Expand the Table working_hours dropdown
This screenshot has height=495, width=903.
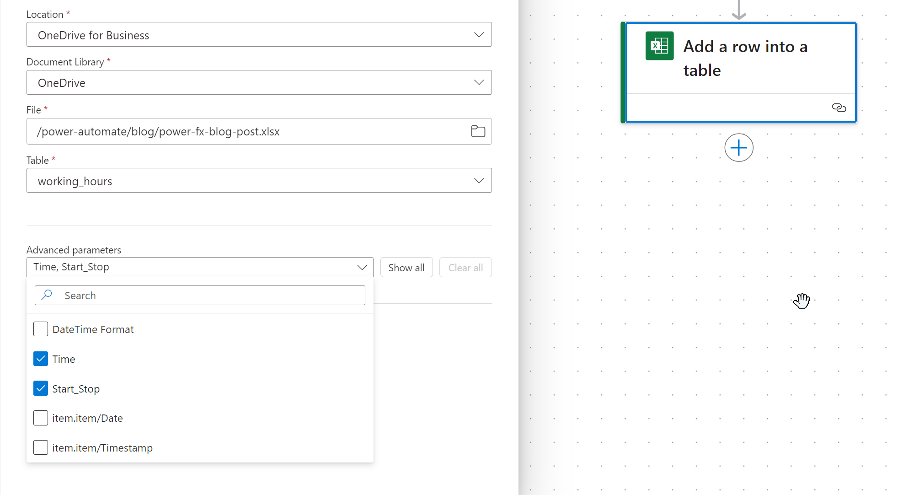[x=259, y=181]
